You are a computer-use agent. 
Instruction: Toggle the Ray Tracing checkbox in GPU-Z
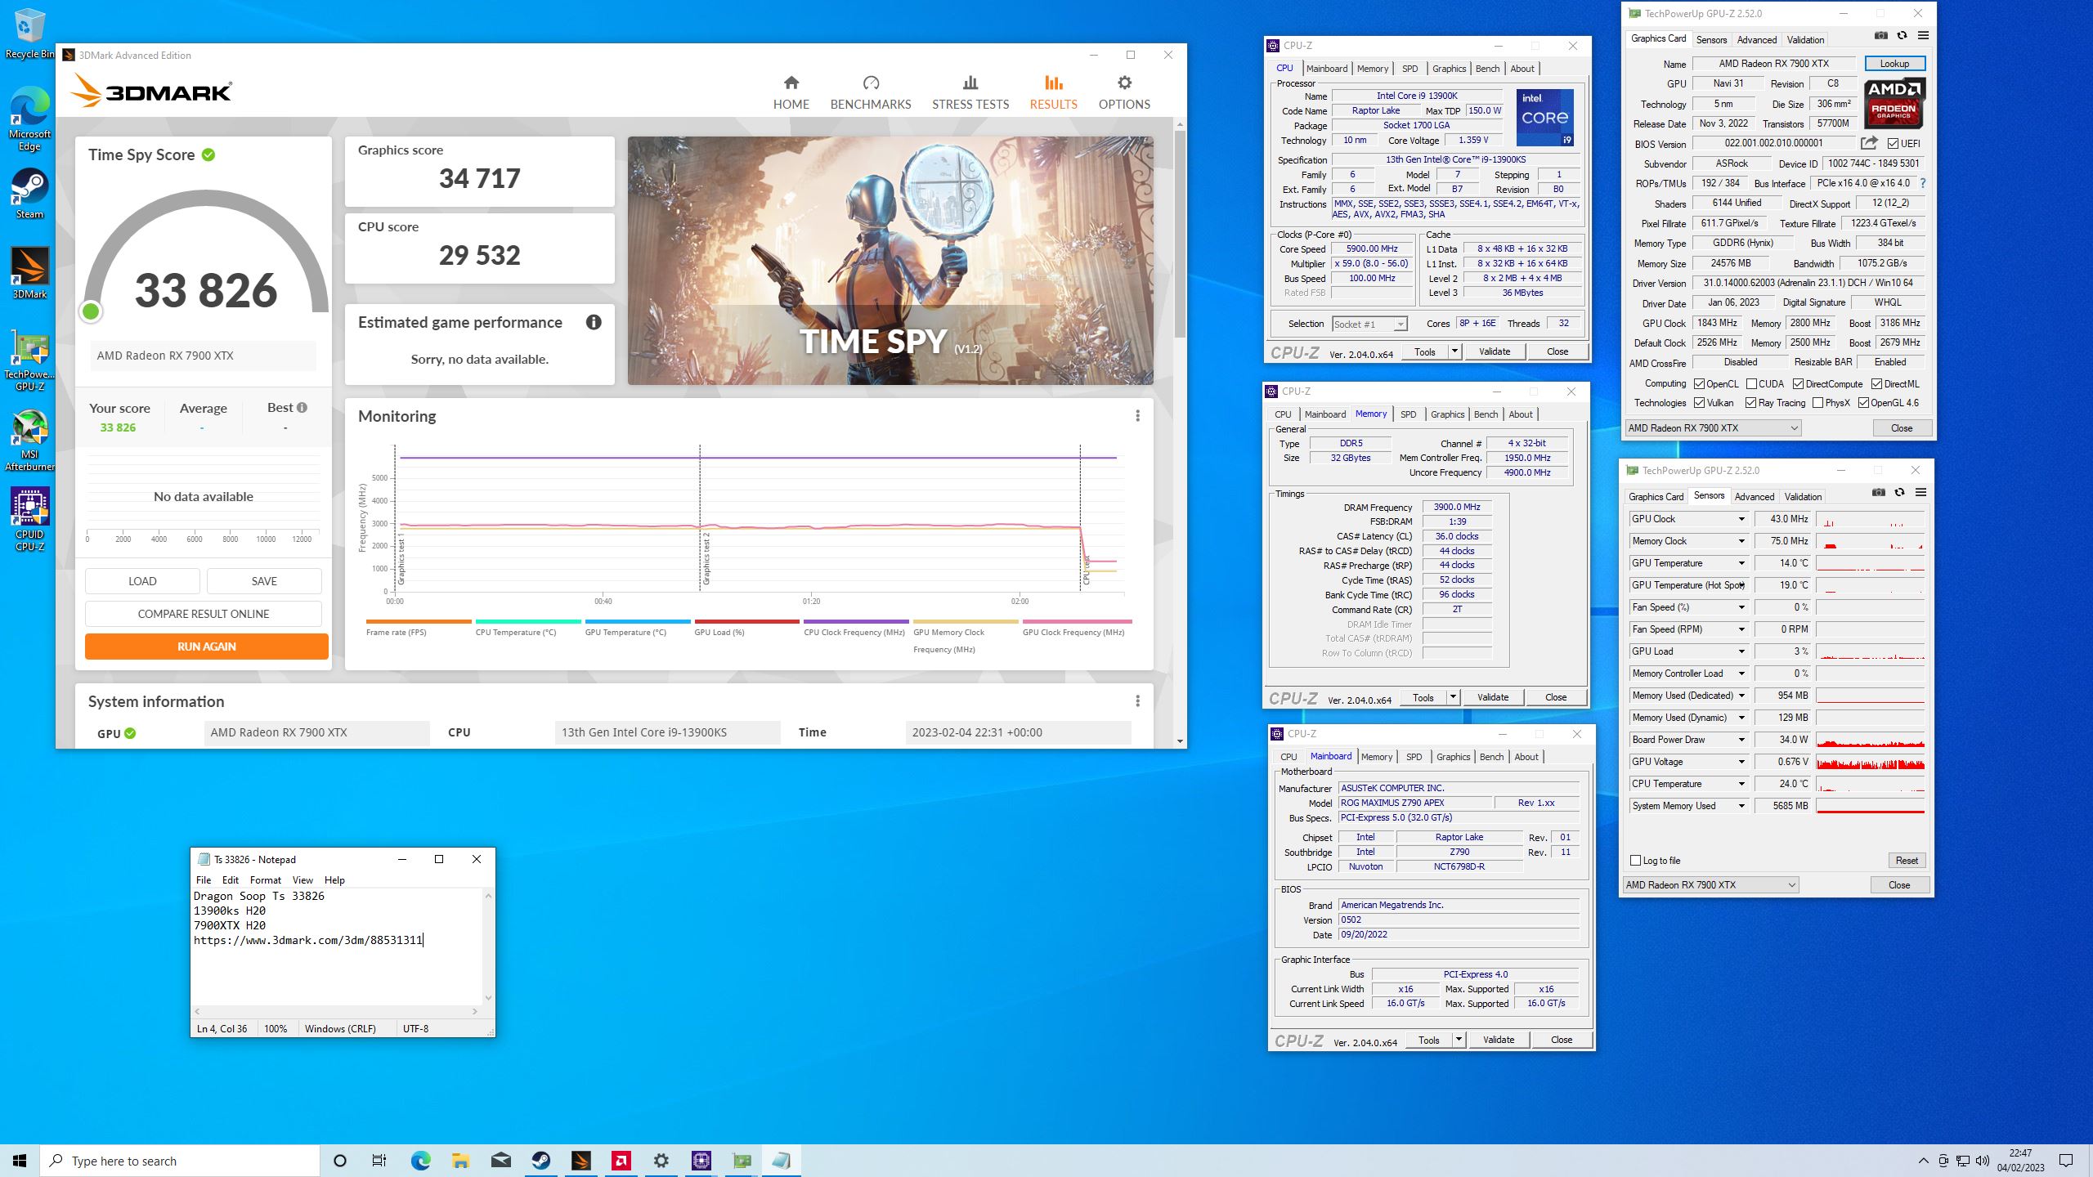[x=1750, y=403]
